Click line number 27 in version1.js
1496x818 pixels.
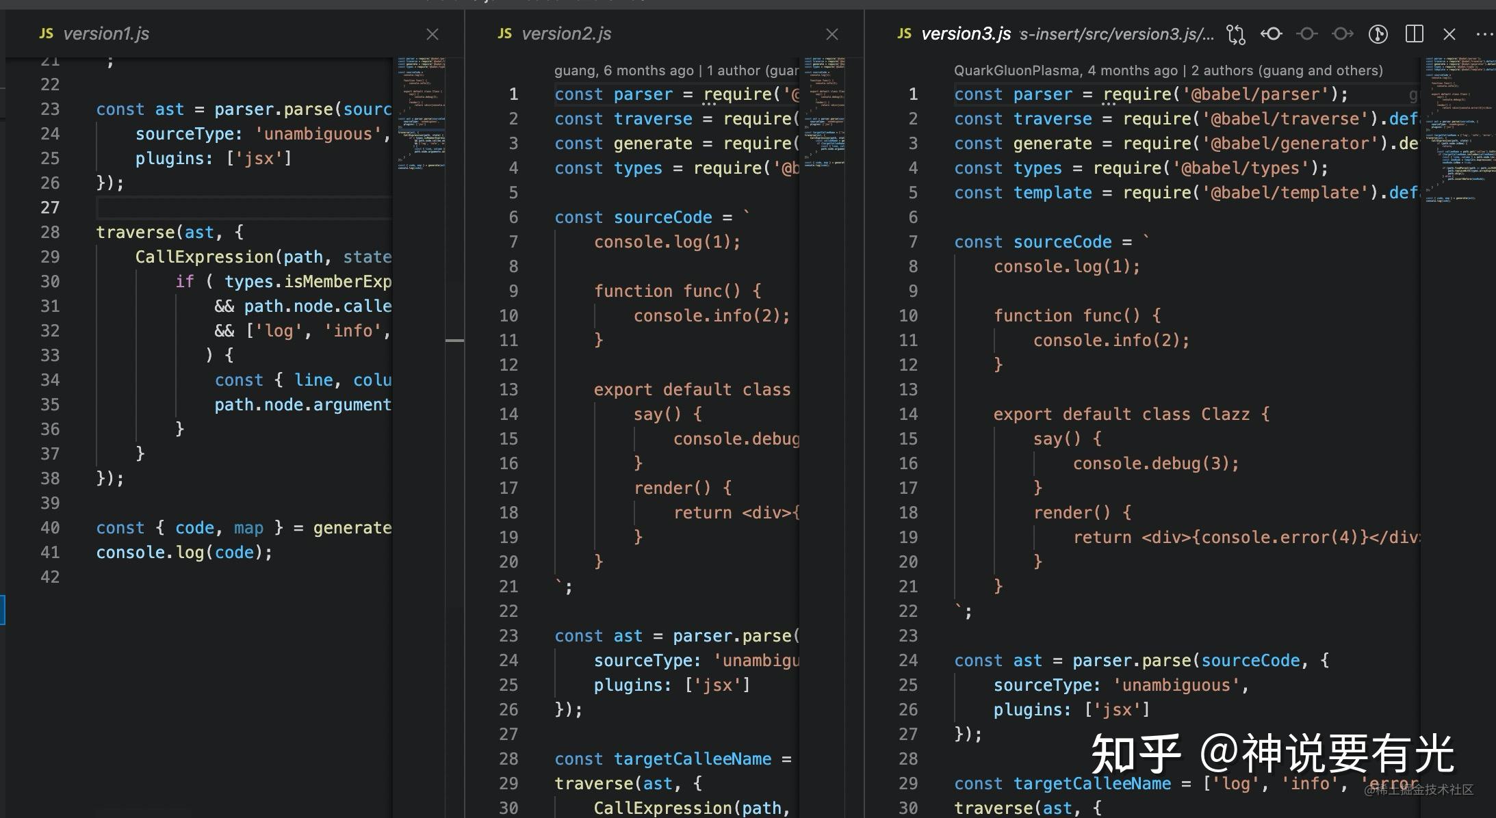click(x=51, y=207)
